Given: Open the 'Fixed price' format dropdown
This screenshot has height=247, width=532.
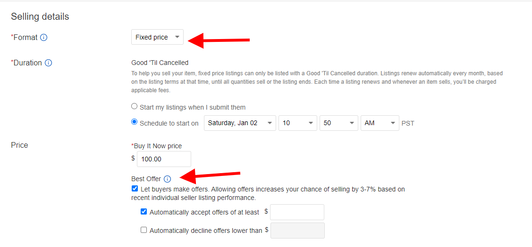Looking at the screenshot, I should [x=158, y=37].
